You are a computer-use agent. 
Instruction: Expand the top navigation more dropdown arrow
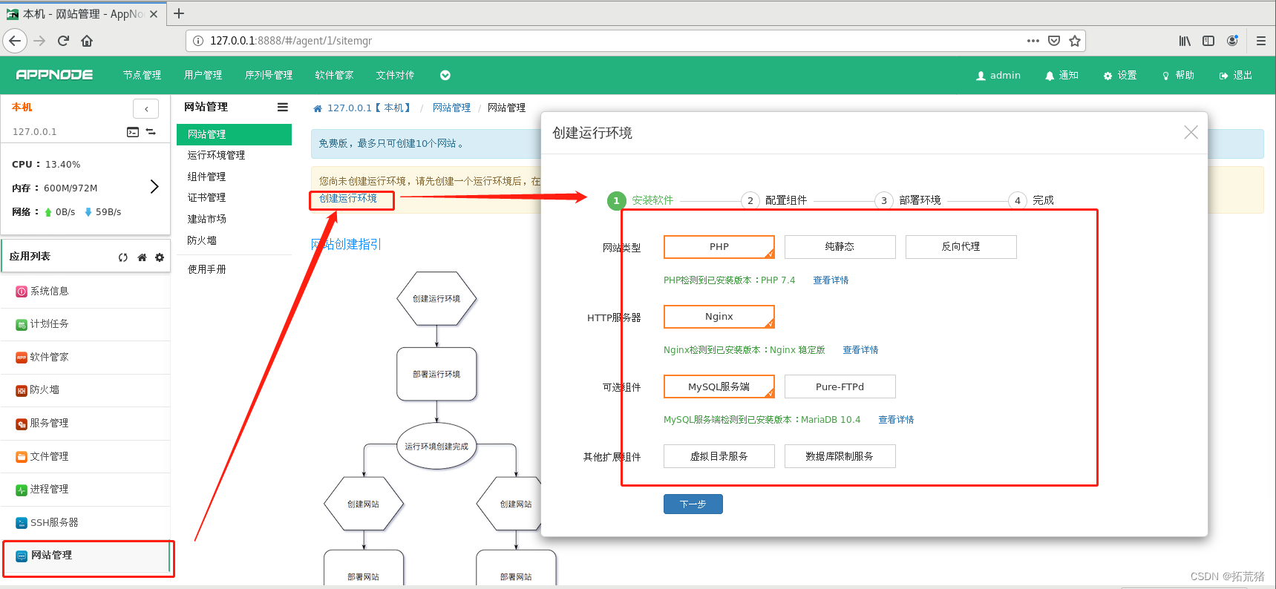(x=445, y=75)
